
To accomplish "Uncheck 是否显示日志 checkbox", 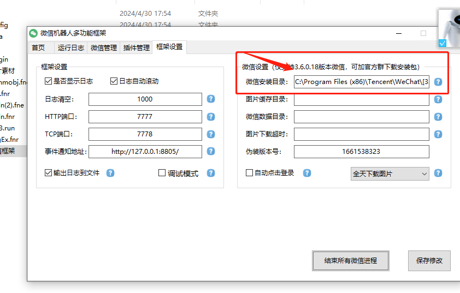I will [48, 81].
